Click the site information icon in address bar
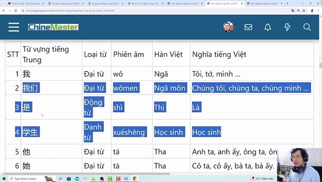The height and width of the screenshot is (182, 322). (23, 11)
